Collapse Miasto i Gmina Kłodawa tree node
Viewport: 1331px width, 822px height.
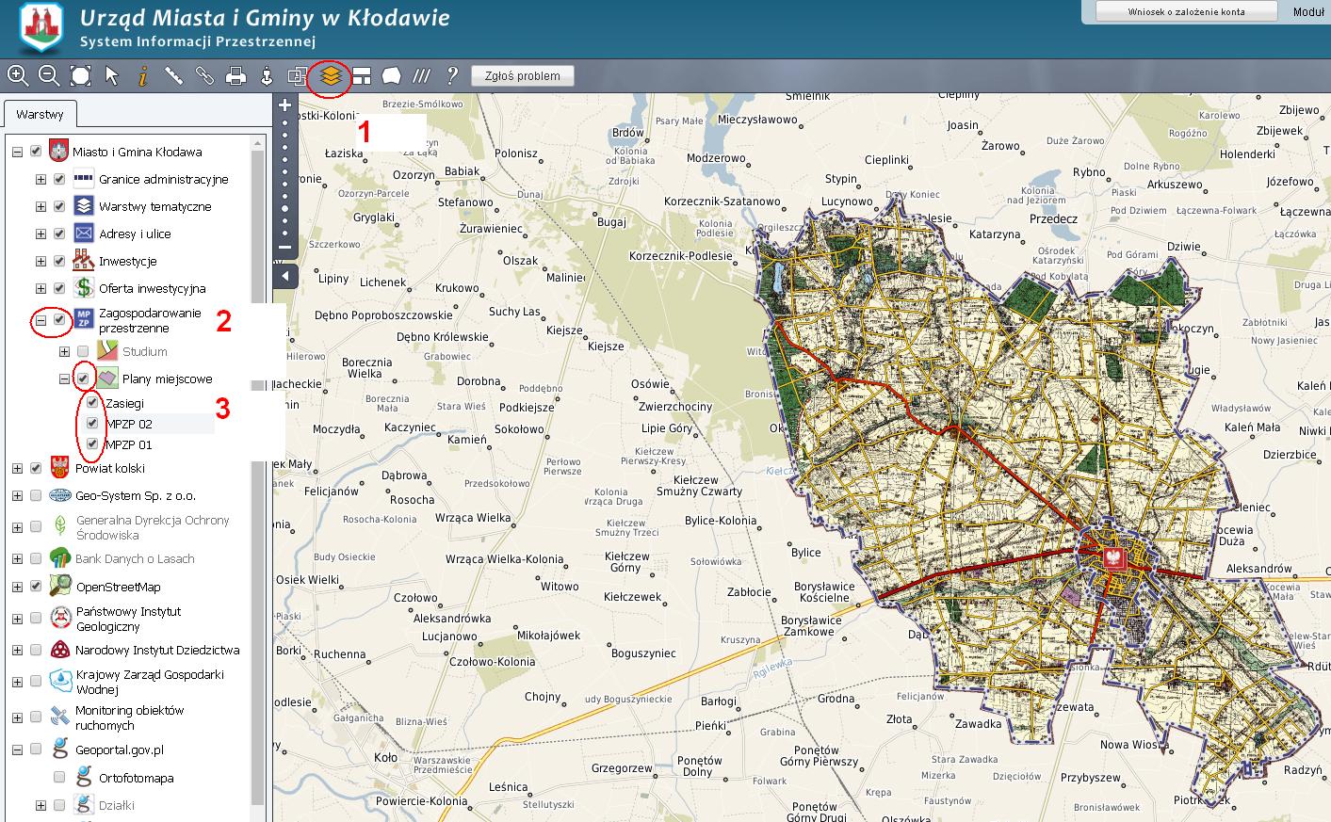17,152
